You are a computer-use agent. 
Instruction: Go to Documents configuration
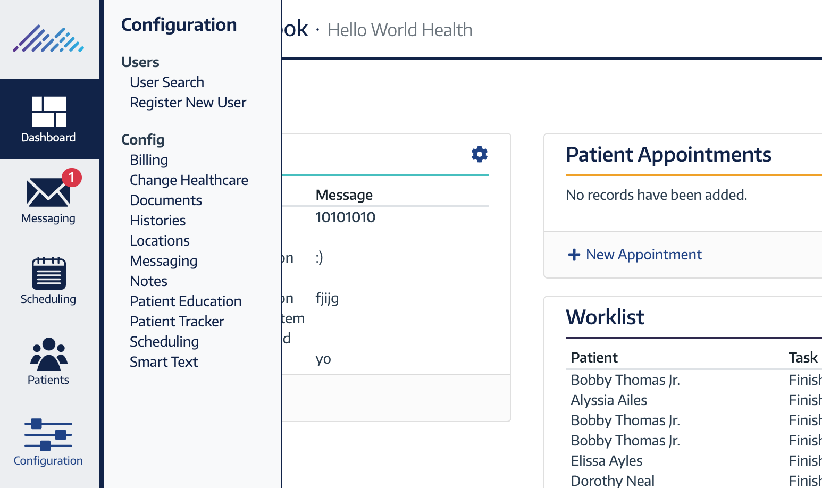pos(166,200)
